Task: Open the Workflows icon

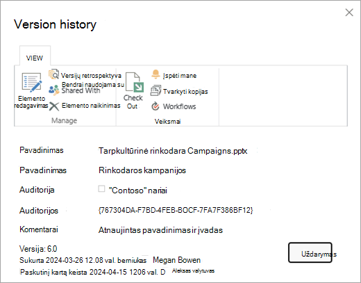Action: [x=156, y=106]
